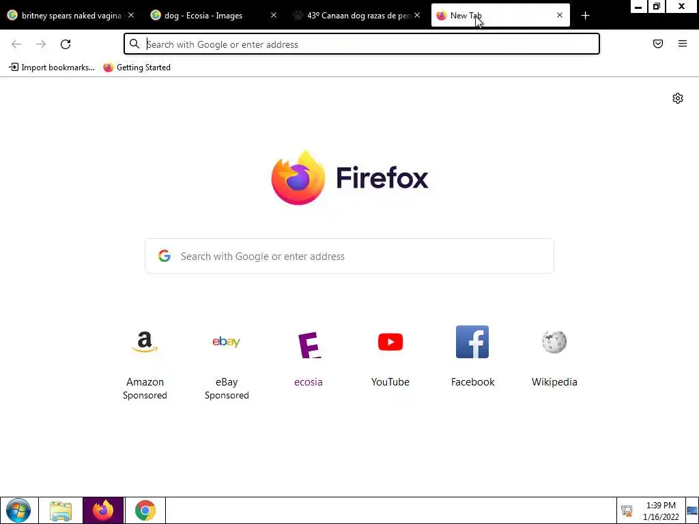Open Action Center flag in tray
This screenshot has width=699, height=524.
coord(627,510)
